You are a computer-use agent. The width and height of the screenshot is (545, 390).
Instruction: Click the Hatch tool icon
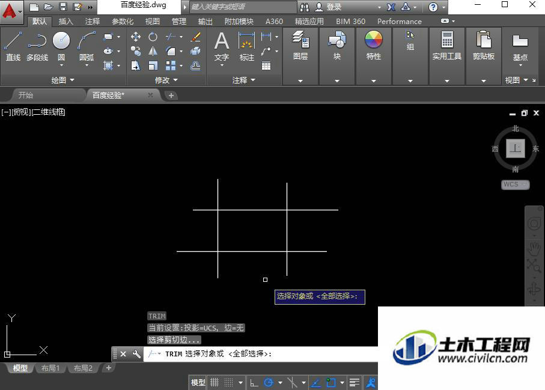(108, 66)
